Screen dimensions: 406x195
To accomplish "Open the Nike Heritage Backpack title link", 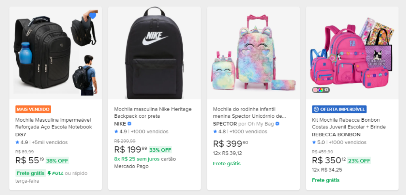I will point(153,113).
